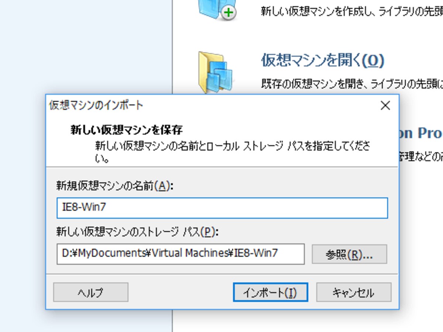Screen dimensions: 443x332
Task: Click the new virtual machine icon with green plus
Action: tap(218, 10)
